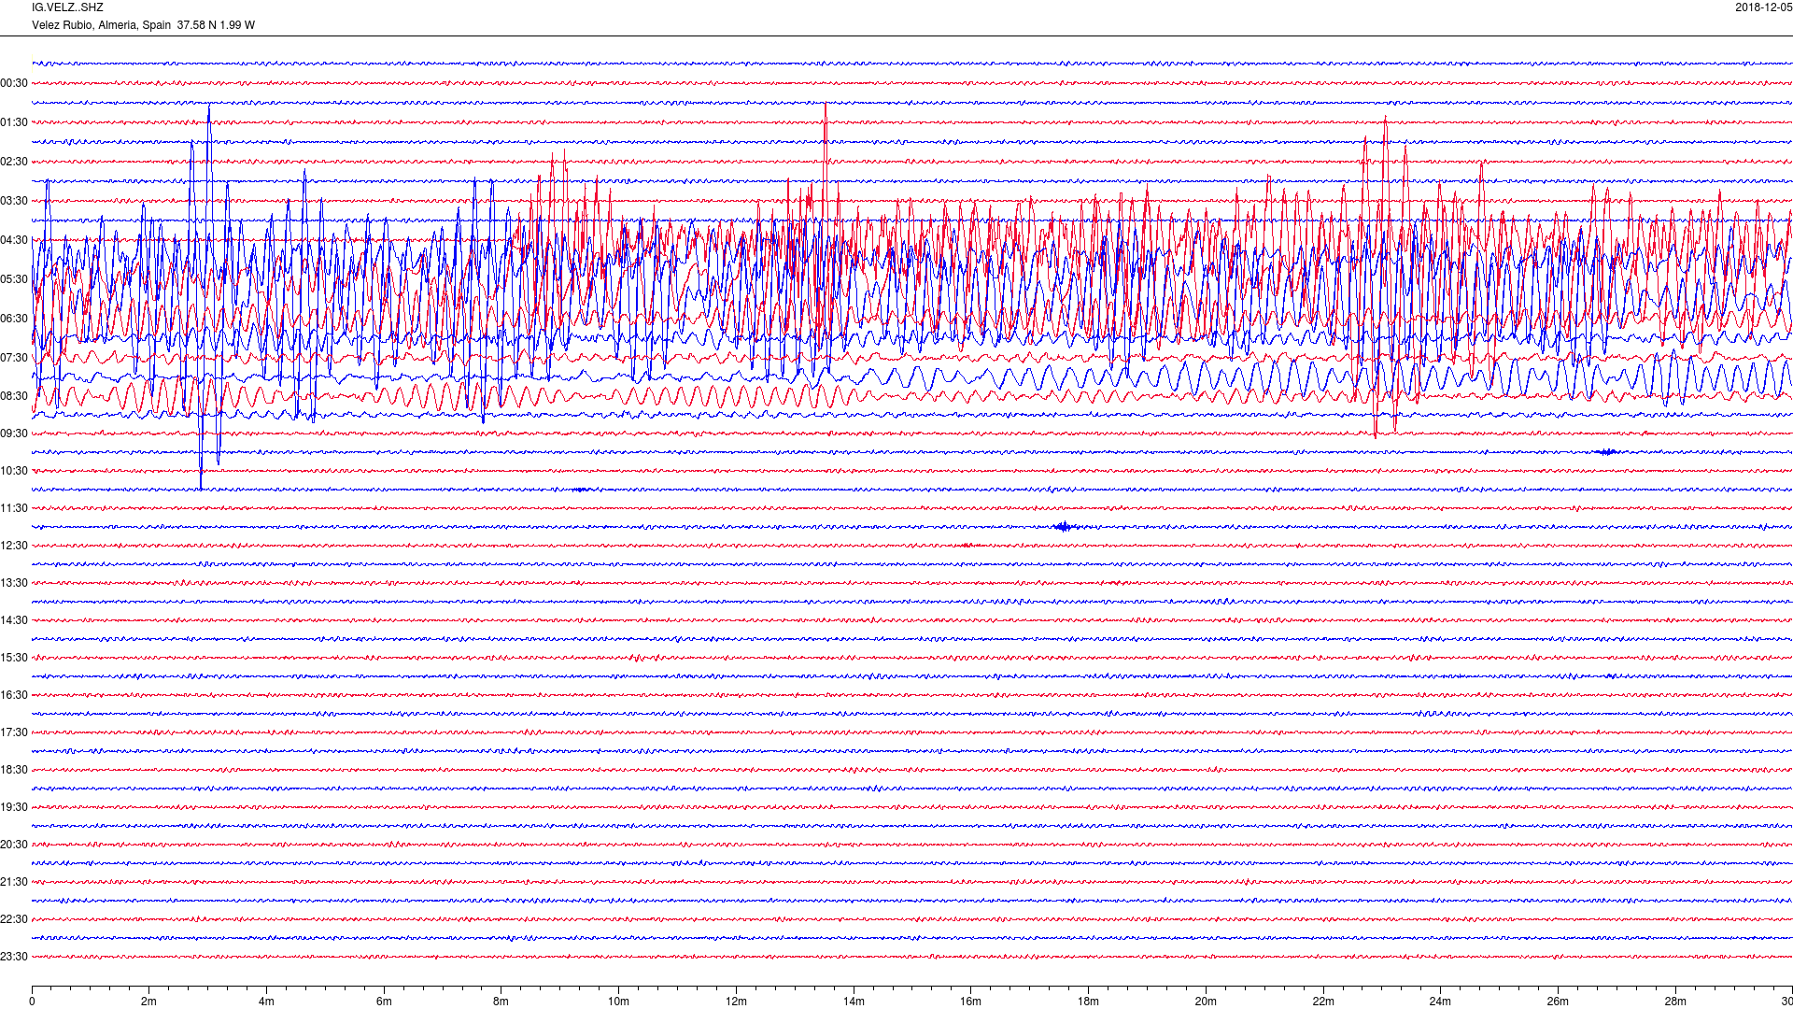1793x1009 pixels.
Task: Click the 16:30 time label
Action: pyautogui.click(x=14, y=695)
